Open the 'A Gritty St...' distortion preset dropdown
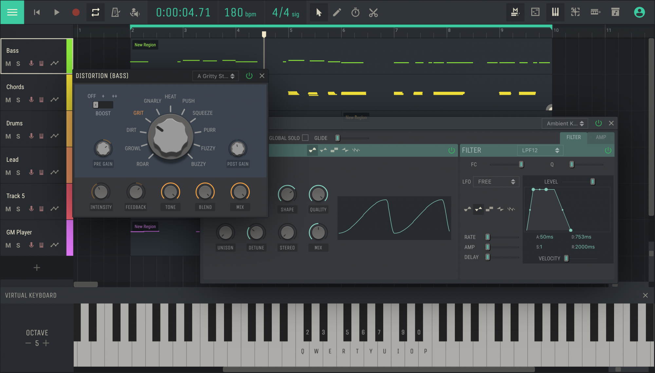 pos(215,76)
